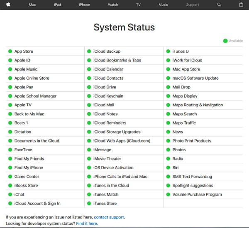
Task: Follow the Find it here link
Action: coord(87,223)
